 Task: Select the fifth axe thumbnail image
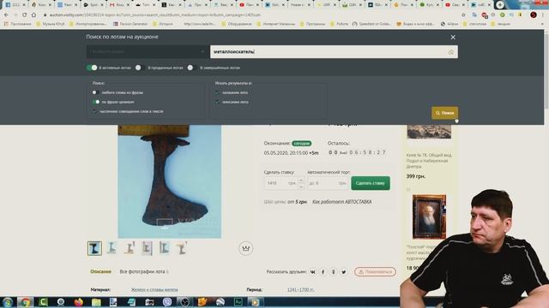pos(164,248)
